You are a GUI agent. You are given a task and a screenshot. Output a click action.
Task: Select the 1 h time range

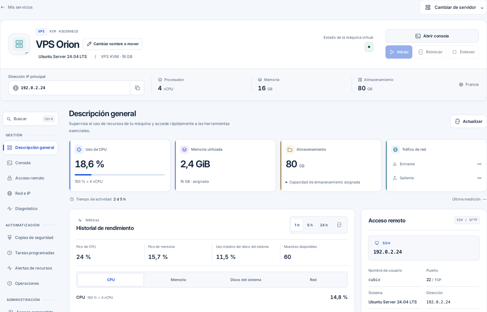(297, 225)
